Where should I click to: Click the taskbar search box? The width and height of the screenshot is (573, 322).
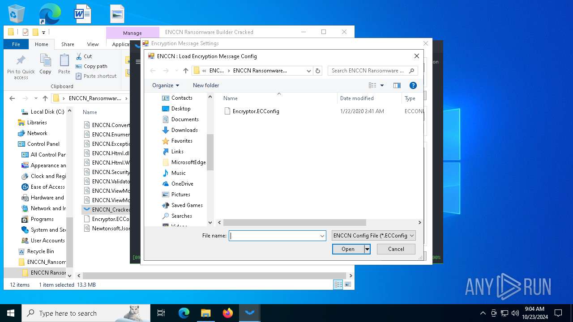click(x=86, y=313)
